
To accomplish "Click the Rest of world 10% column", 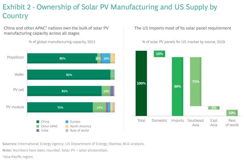I will pyautogui.click(x=232, y=113).
